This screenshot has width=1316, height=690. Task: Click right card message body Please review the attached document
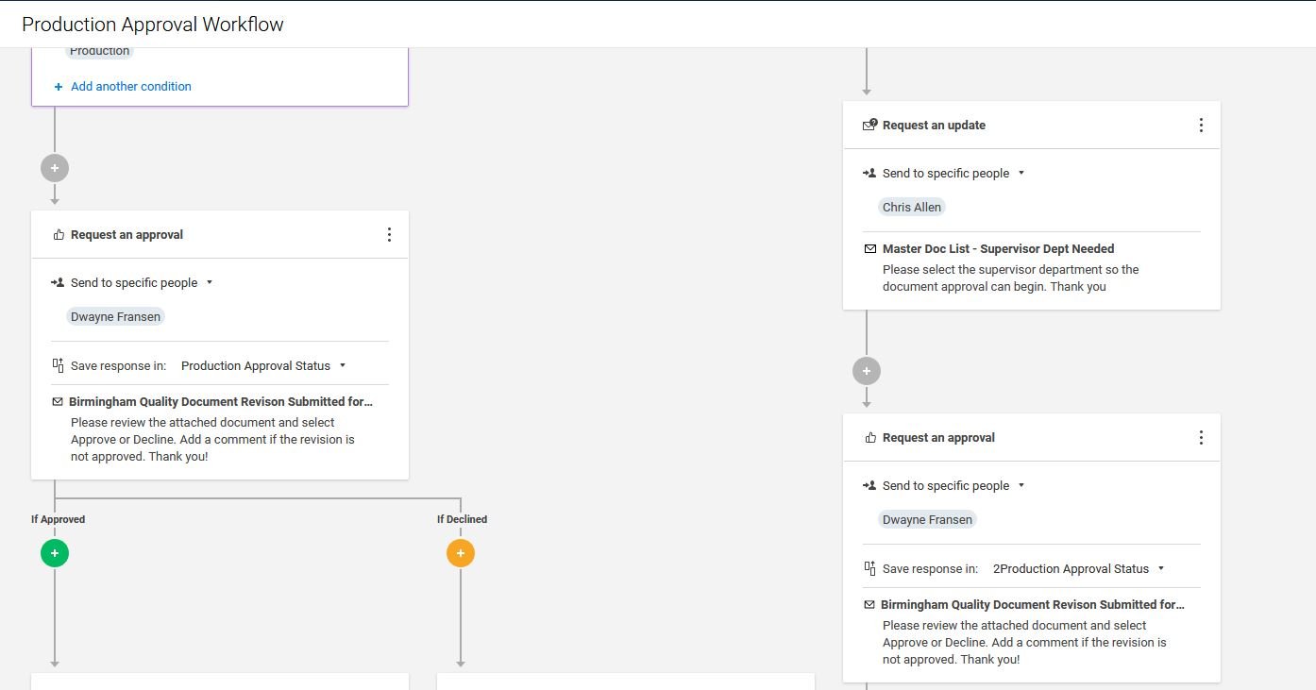coord(1024,643)
